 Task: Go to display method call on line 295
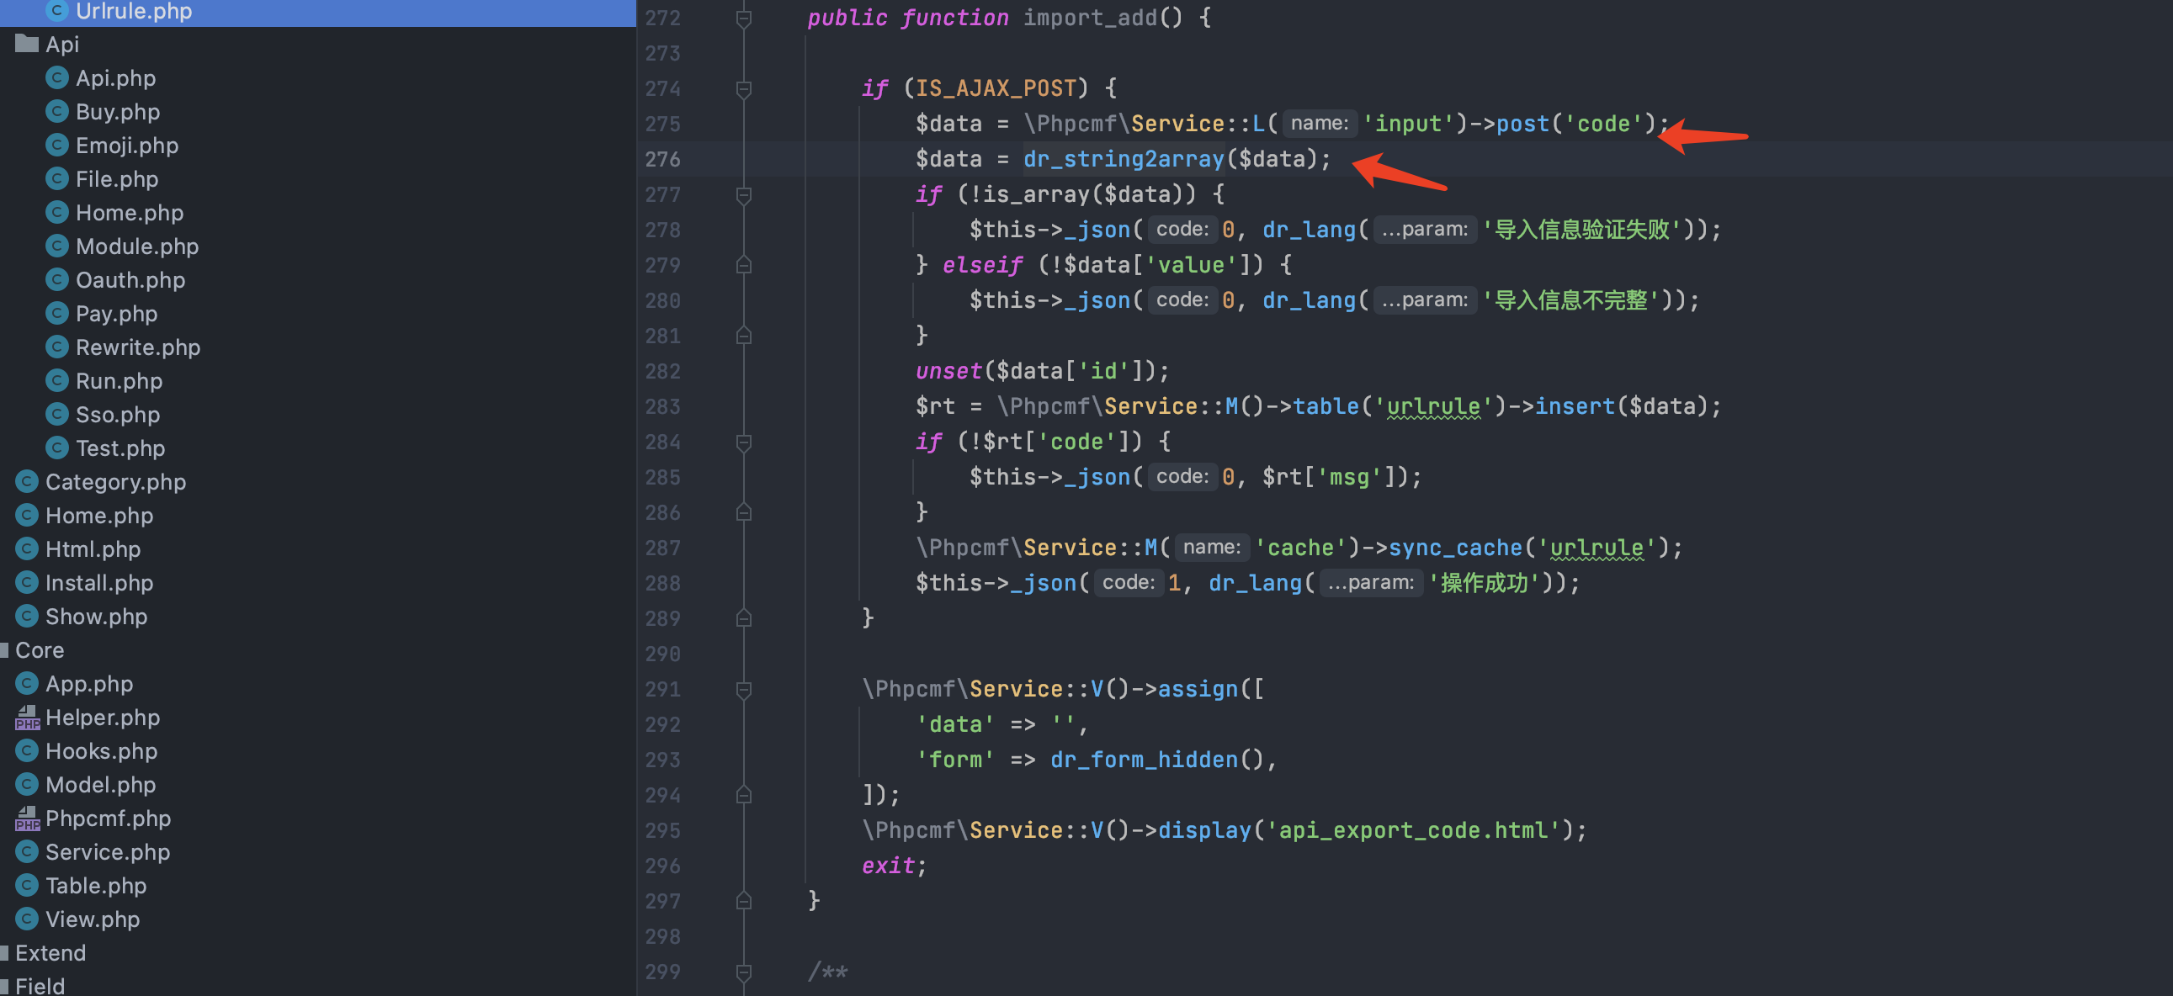pos(1204,831)
